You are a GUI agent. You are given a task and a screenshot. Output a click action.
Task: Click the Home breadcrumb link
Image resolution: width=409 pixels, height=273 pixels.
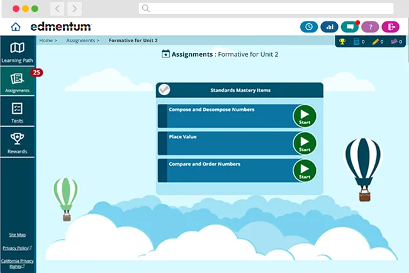tap(46, 40)
